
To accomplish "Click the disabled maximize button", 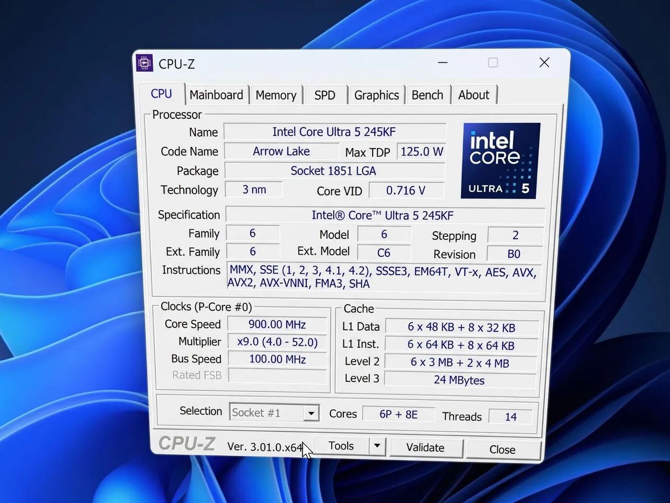I will coord(493,62).
